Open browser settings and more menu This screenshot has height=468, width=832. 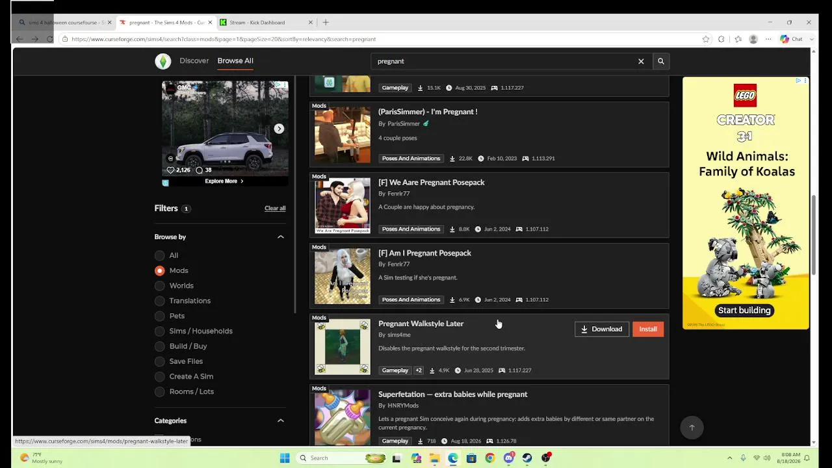click(x=768, y=39)
